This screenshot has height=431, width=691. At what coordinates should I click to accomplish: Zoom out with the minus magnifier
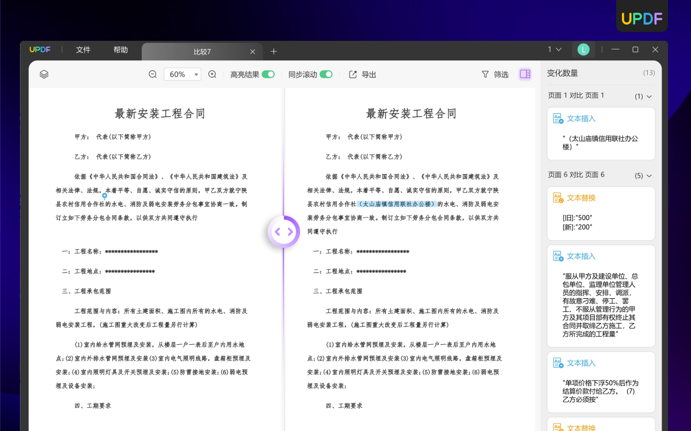point(153,74)
